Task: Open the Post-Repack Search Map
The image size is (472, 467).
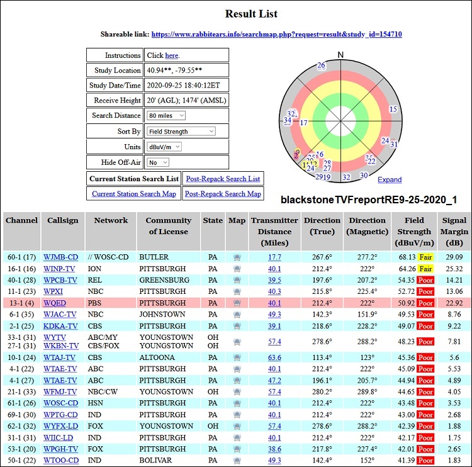Action: tap(223, 194)
